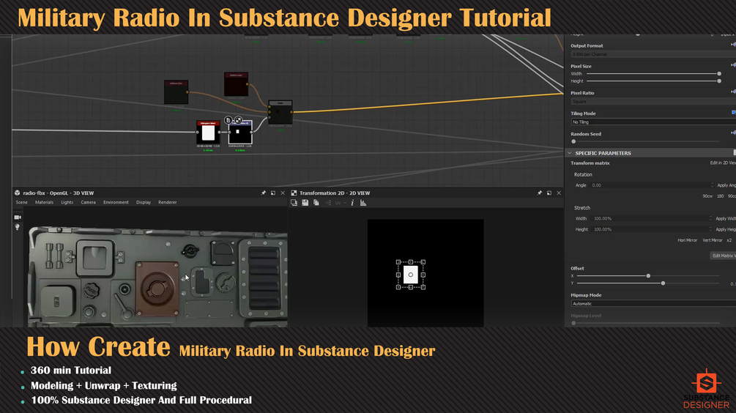Click Edit in 2D View link
This screenshot has height=413, width=736.
[723, 163]
